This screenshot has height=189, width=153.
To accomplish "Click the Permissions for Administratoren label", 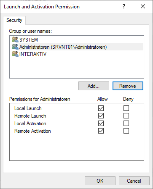I will tap(40, 99).
